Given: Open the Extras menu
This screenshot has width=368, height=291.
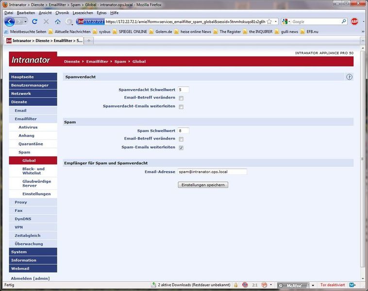Looking at the screenshot, I should pyautogui.click(x=101, y=13).
